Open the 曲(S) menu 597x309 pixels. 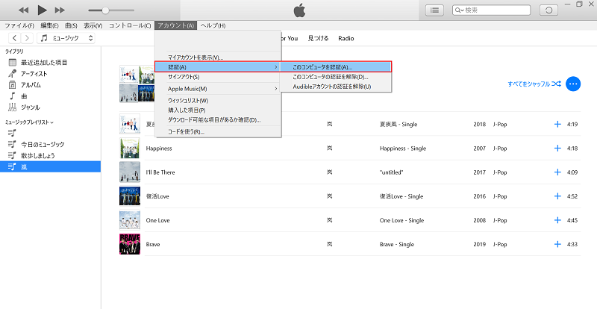71,25
